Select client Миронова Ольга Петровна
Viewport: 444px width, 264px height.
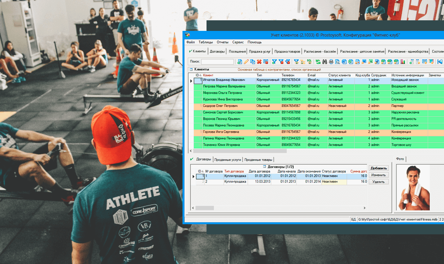coord(222,93)
